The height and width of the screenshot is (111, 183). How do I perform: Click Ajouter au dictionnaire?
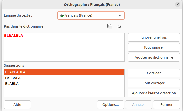[154, 57]
